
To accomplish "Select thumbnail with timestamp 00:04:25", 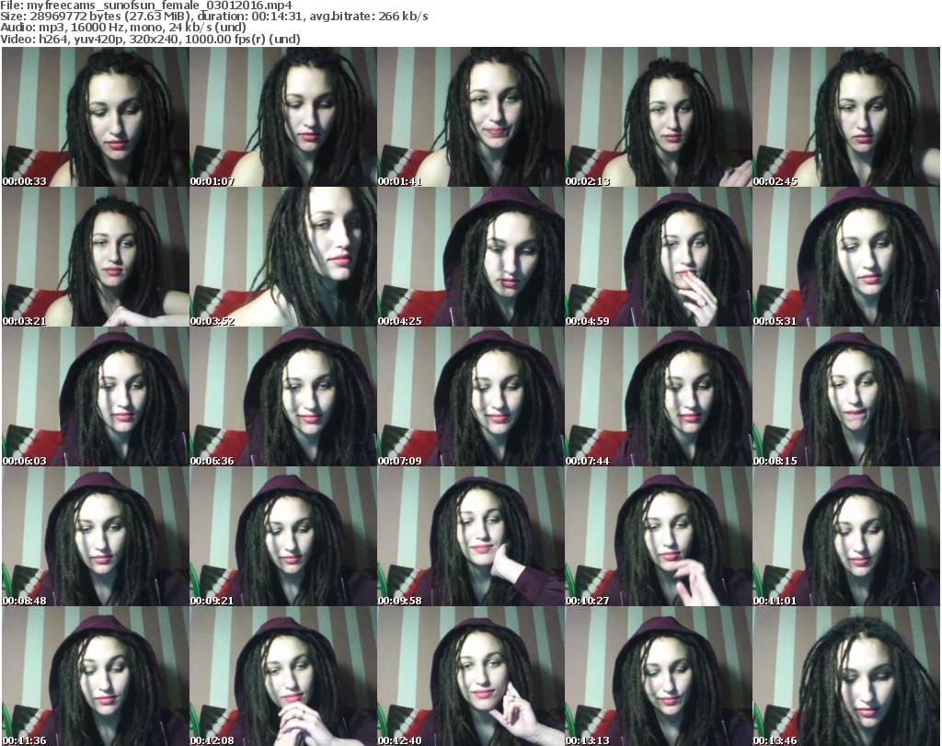I will point(471,257).
